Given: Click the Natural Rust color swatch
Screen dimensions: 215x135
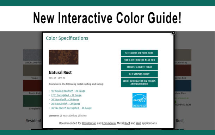Looking at the screenshot, I should [x=64, y=57].
